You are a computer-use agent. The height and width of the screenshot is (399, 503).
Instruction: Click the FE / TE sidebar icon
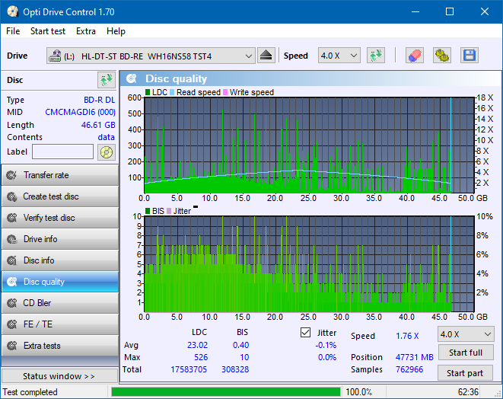coord(12,324)
